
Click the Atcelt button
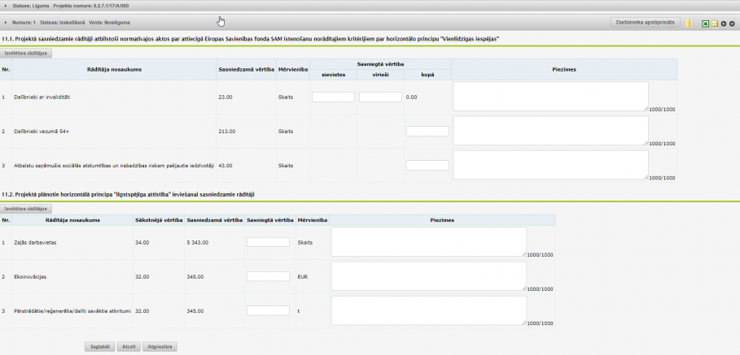[128, 346]
